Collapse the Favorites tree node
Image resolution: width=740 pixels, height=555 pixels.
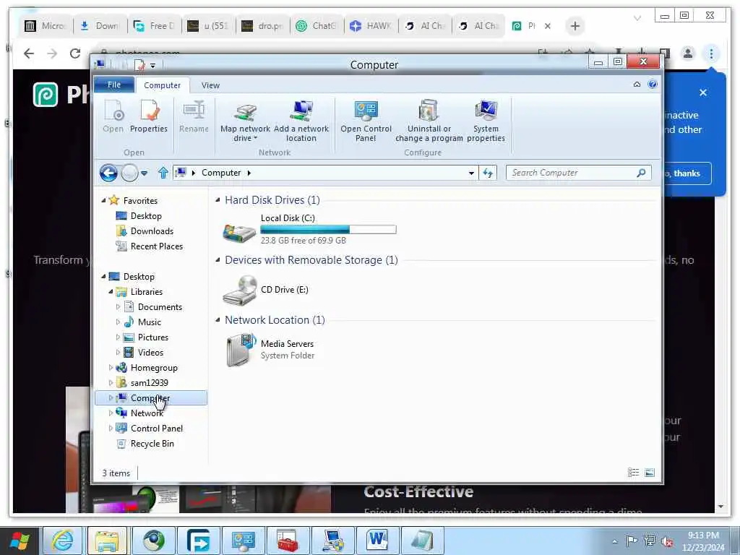point(103,201)
